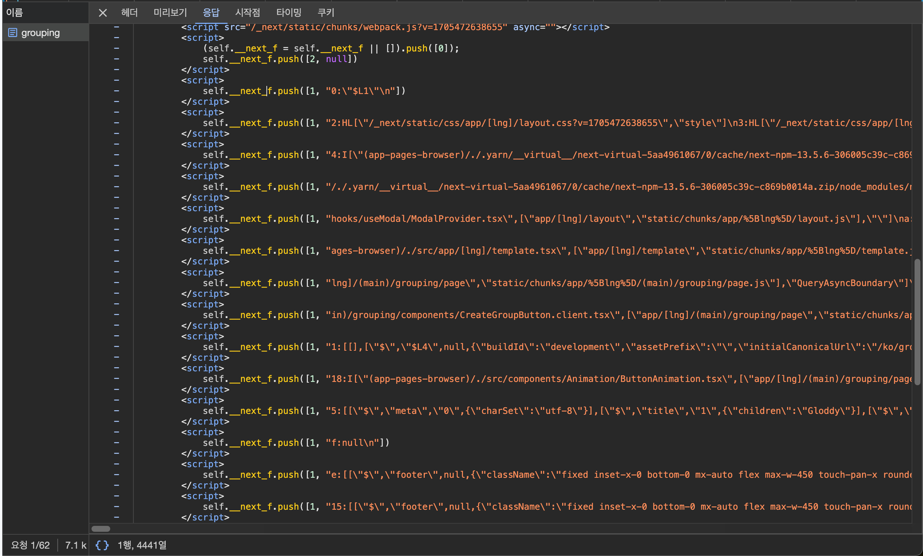The width and height of the screenshot is (923, 556).
Task: Click the "7.1 k" transferred size text
Action: tap(76, 545)
